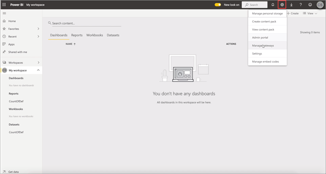Image resolution: width=326 pixels, height=174 pixels.
Task: Collapse the navigation pane hamburger icon
Action: 4,13
